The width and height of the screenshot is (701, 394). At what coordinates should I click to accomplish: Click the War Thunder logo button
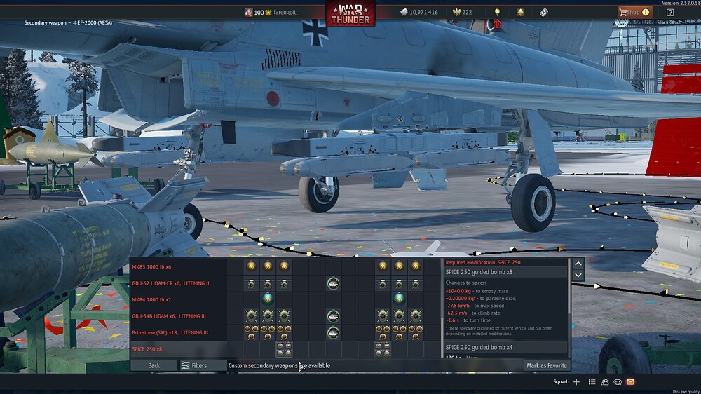[350, 13]
